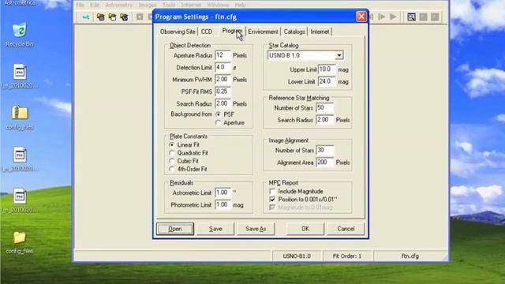Choose Cubic Fit plate constants
The height and width of the screenshot is (284, 505).
point(172,161)
